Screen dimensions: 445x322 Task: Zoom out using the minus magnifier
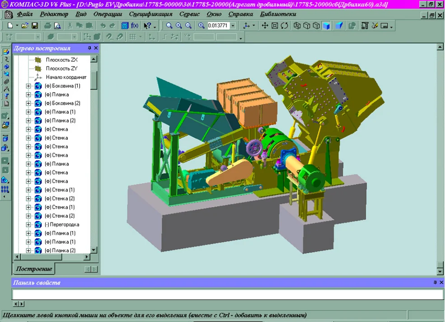click(x=188, y=26)
